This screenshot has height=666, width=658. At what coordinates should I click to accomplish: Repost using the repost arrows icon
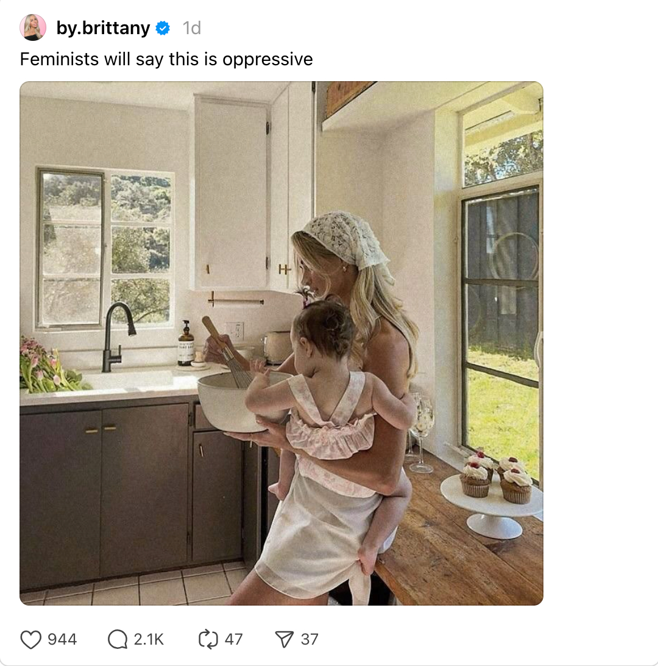pos(208,639)
